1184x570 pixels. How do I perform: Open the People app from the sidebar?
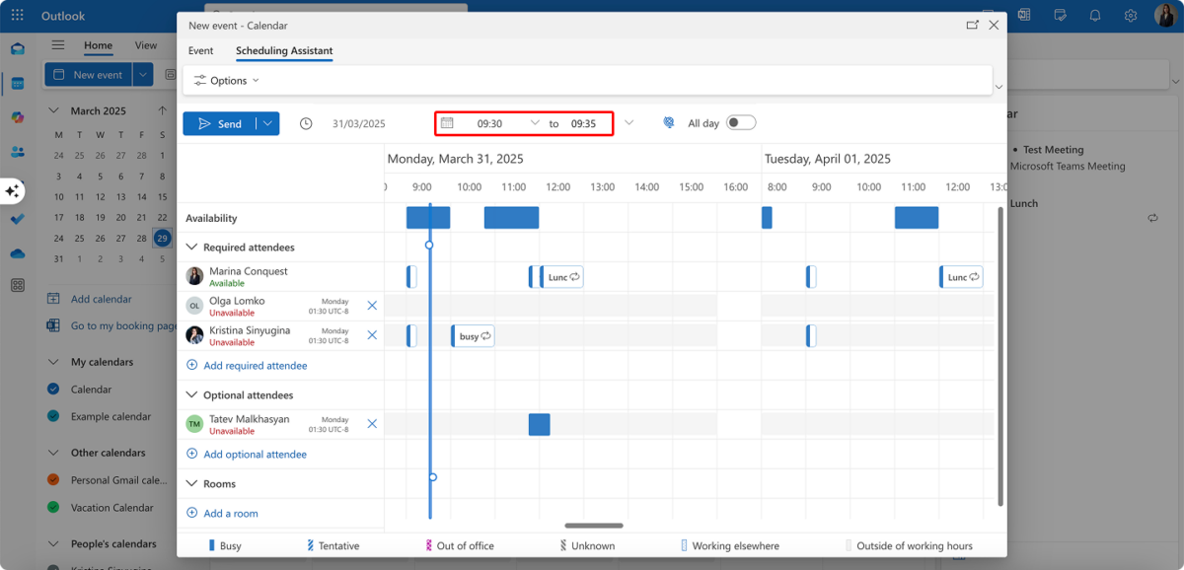[17, 150]
